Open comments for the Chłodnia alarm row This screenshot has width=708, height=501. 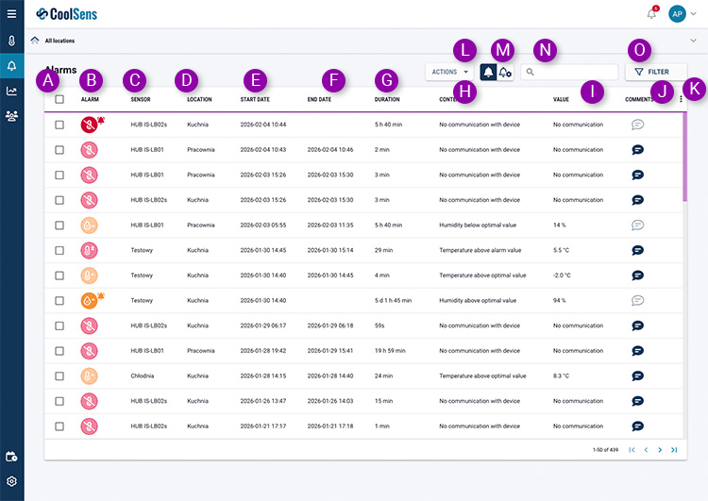[x=637, y=376]
